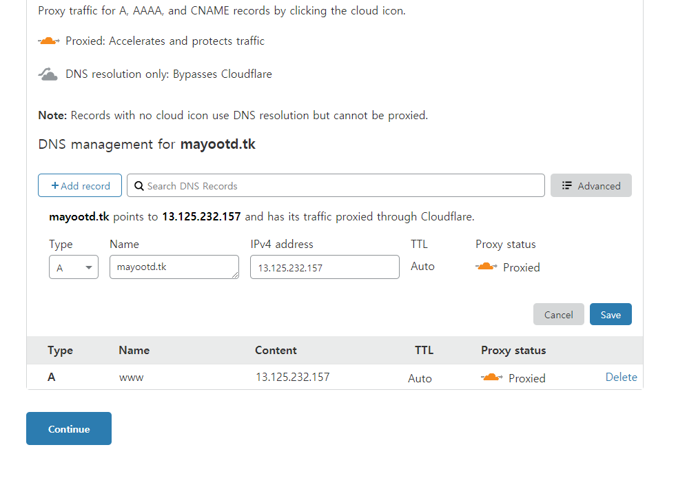
Task: Click the resize grip of the Name field
Action: pyautogui.click(x=235, y=275)
